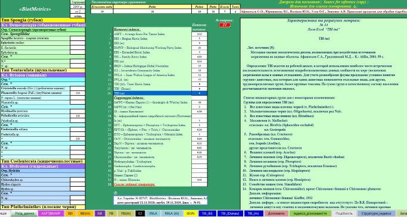Switch to the EBI sheet tab
The image size is (407, 217).
click(x=100, y=213)
